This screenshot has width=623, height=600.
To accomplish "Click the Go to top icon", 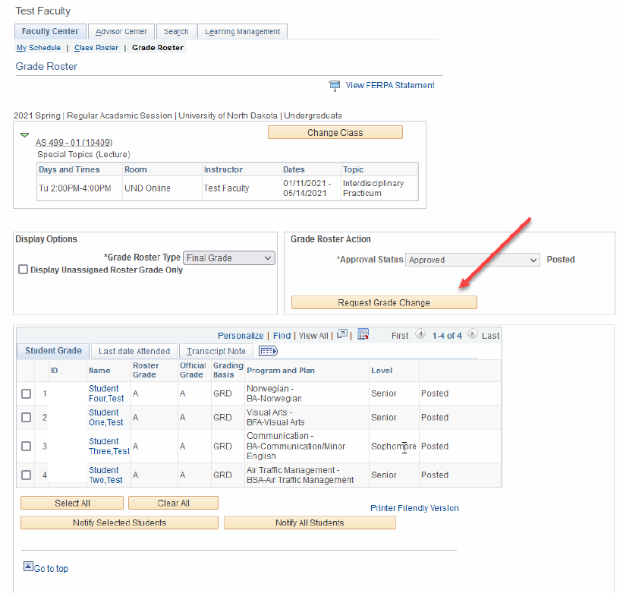I will pos(28,567).
